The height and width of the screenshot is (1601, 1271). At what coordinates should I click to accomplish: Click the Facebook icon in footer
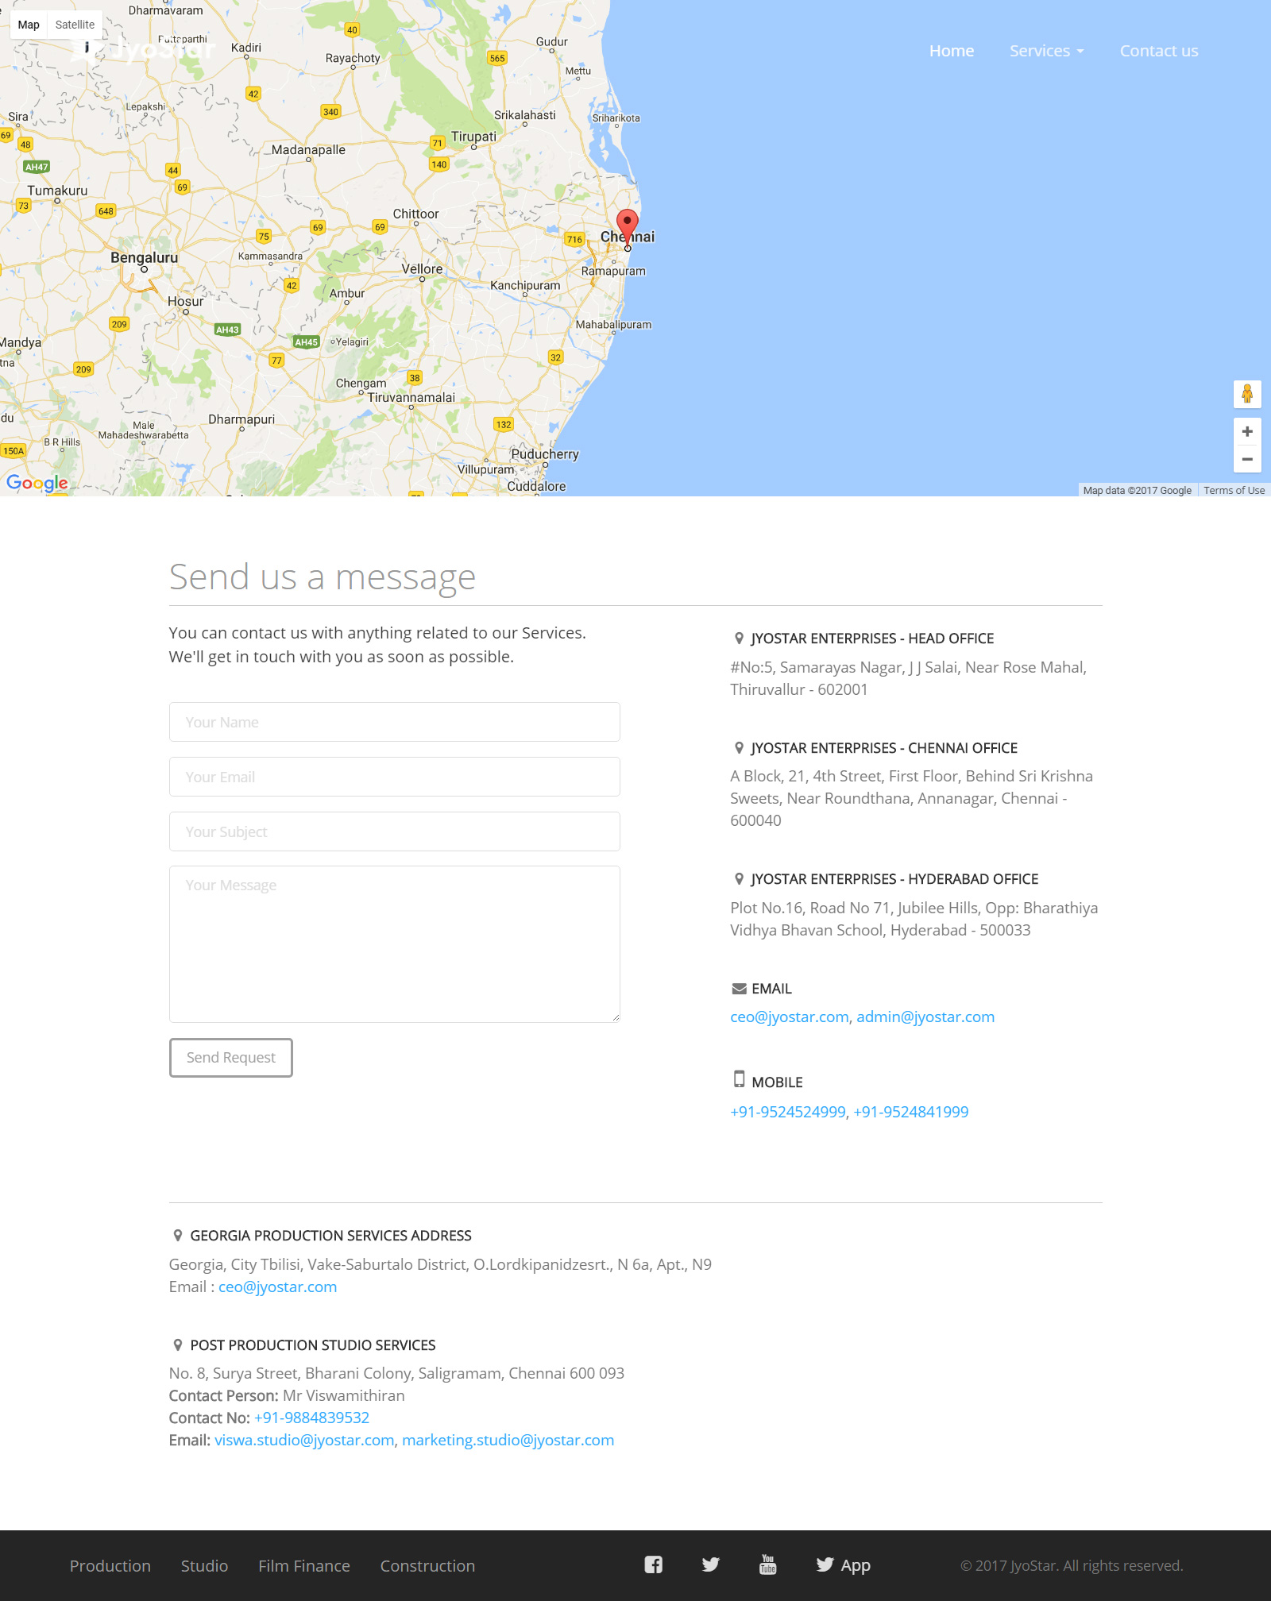pyautogui.click(x=653, y=1564)
